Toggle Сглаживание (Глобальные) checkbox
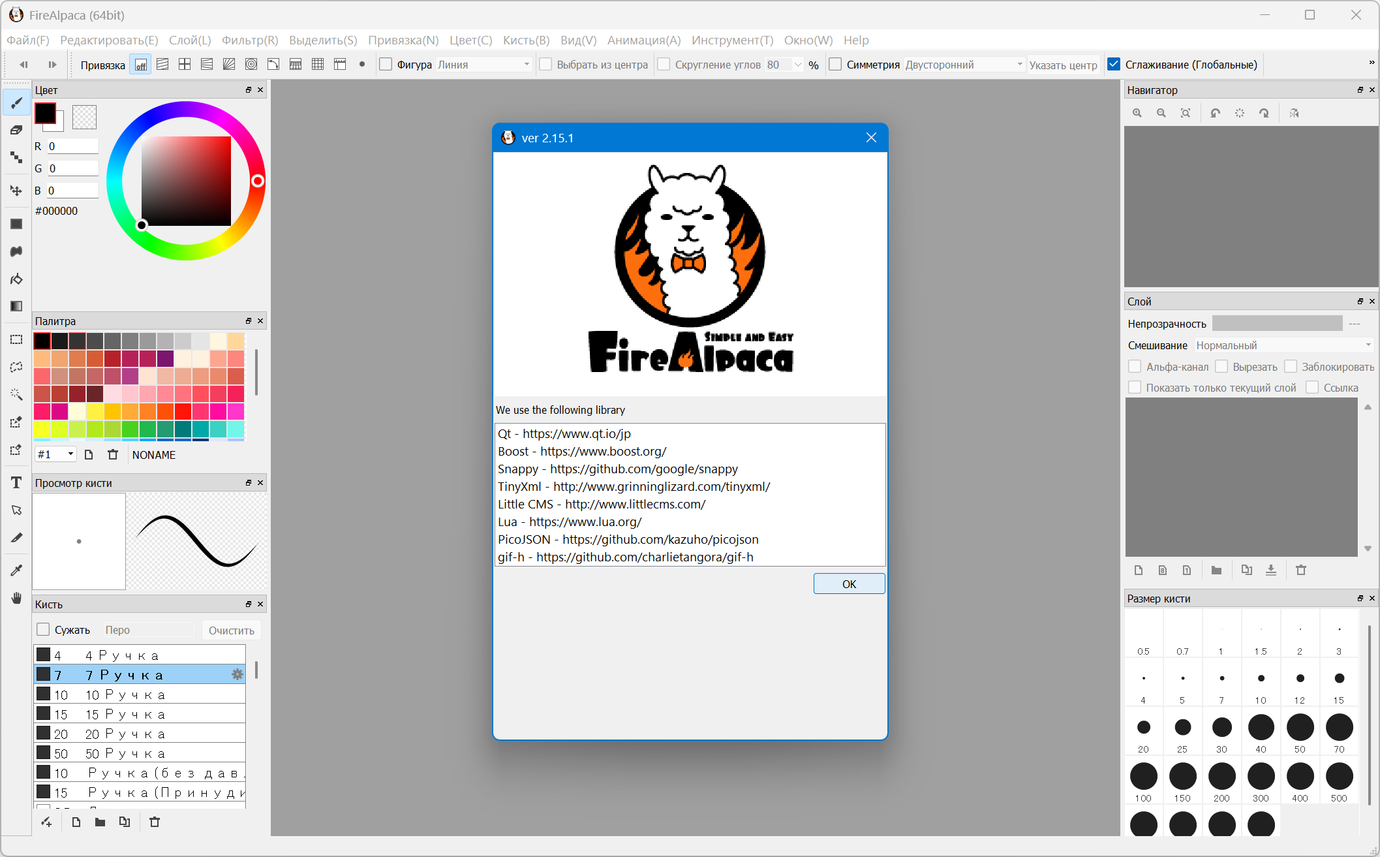This screenshot has height=857, width=1380. 1114,65
